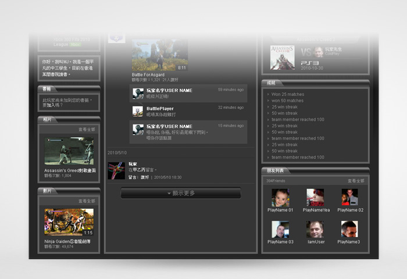View all photos via 查看全部 in 相片

[87, 130]
